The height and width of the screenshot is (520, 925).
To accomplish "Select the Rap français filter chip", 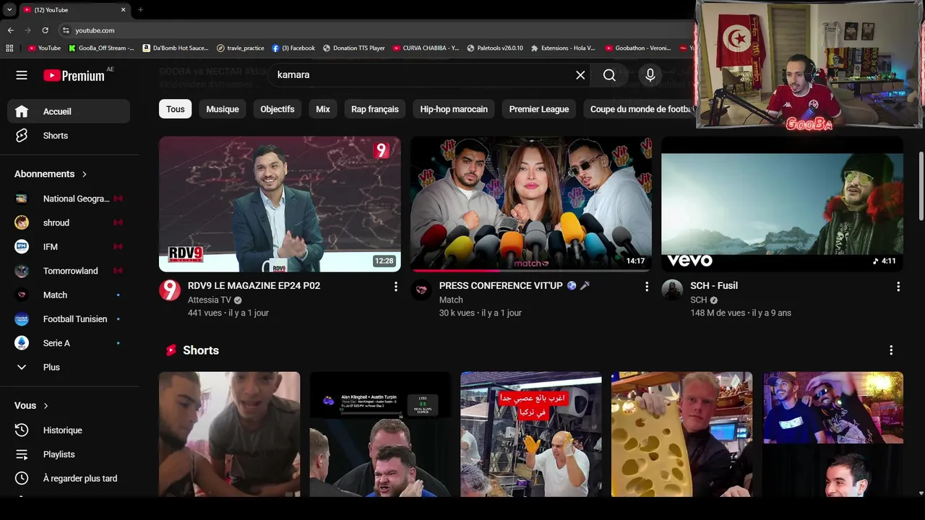I will pos(375,109).
